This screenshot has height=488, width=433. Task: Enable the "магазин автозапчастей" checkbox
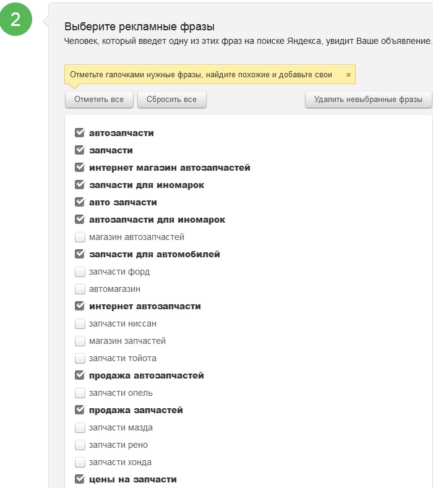[80, 237]
